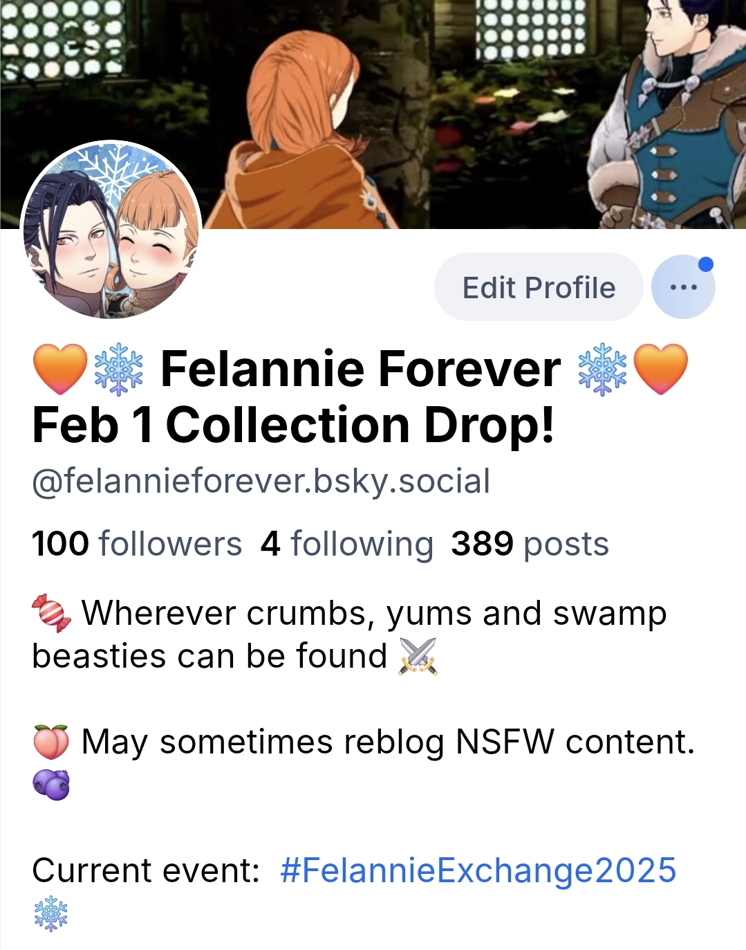This screenshot has height=950, width=746.
Task: Click the Felannie Forever display name
Action: 360,369
